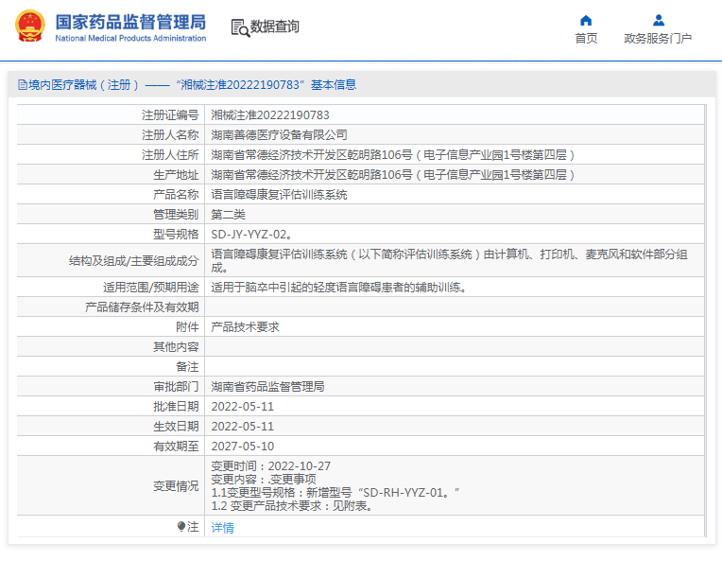Click the 生产地址 address value

[393, 174]
